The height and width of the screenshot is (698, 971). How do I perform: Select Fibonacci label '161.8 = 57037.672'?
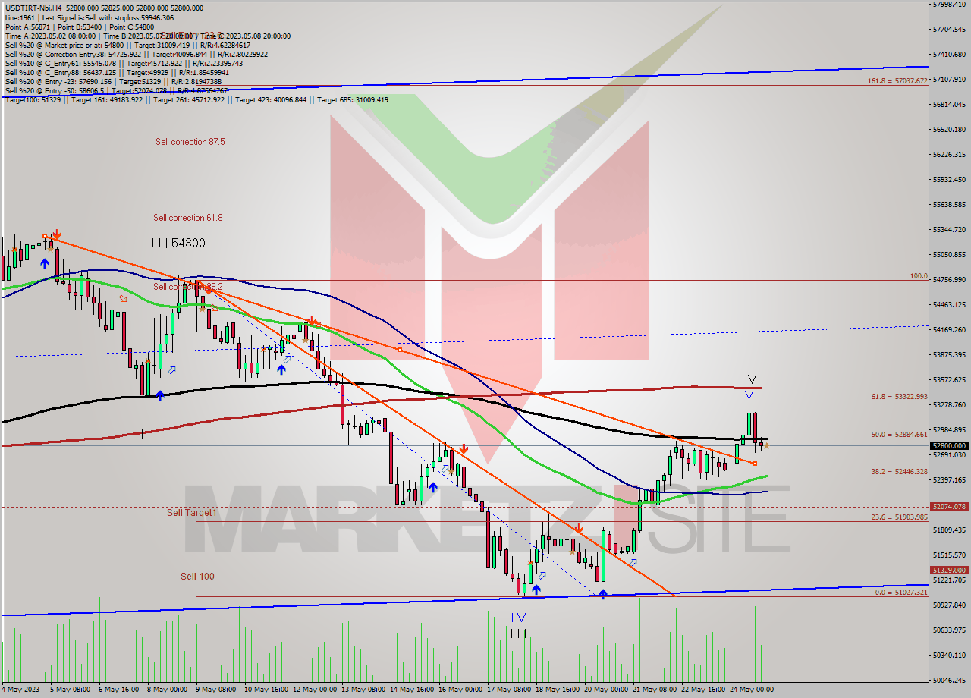click(x=897, y=80)
